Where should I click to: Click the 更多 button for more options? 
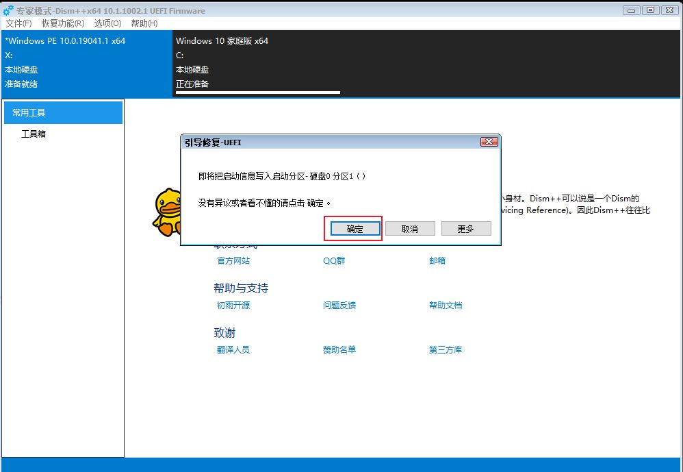465,229
